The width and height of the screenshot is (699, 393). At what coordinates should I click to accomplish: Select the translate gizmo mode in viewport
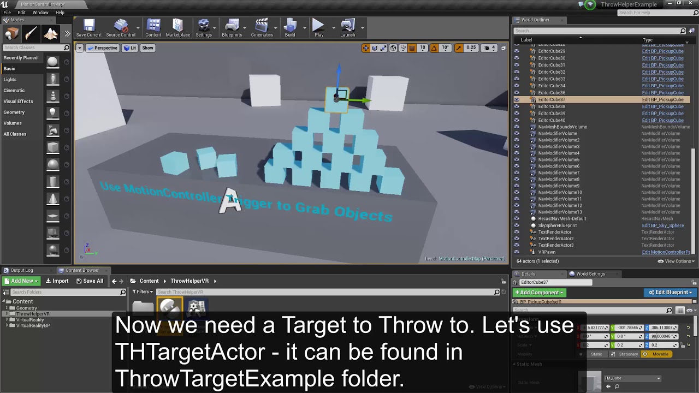pos(365,48)
